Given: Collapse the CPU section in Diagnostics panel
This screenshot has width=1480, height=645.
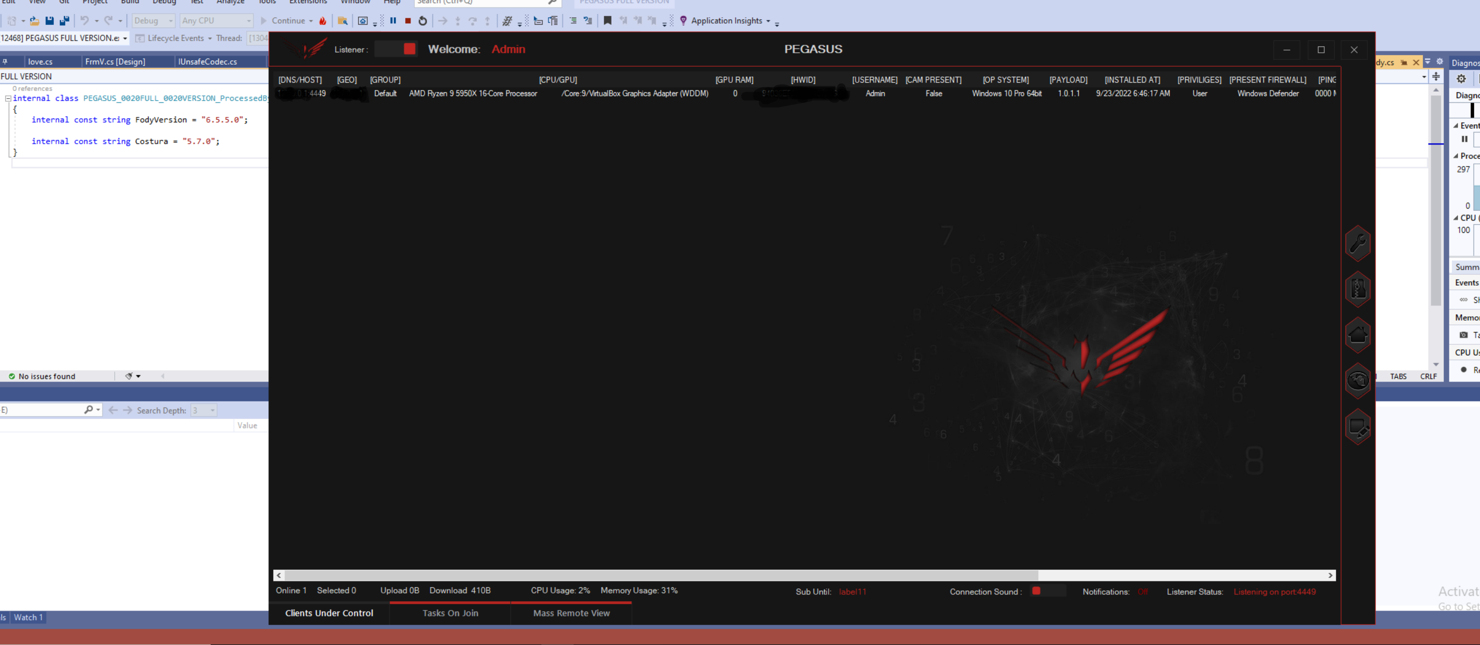Looking at the screenshot, I should [x=1456, y=218].
